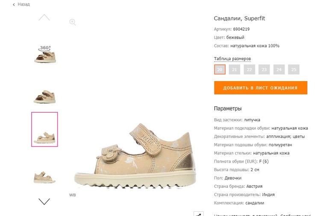Click Добавить в лист ожидания button

tap(261, 88)
